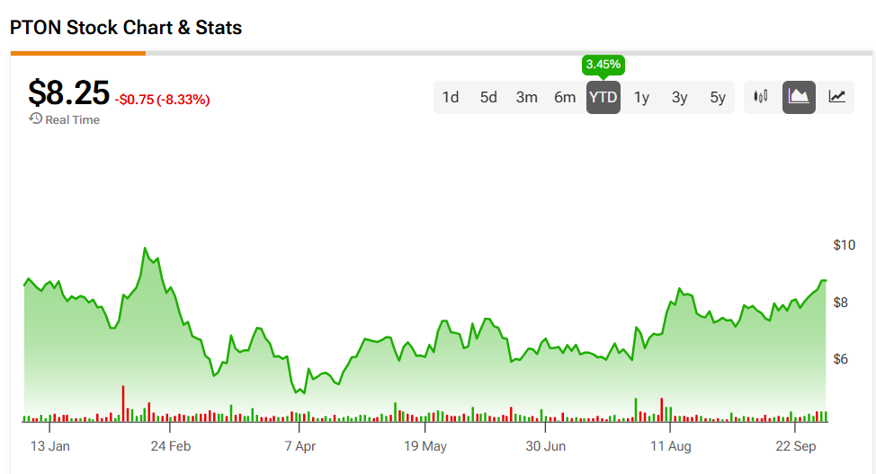
Task: Click the 24 Feb date label
Action: click(171, 446)
